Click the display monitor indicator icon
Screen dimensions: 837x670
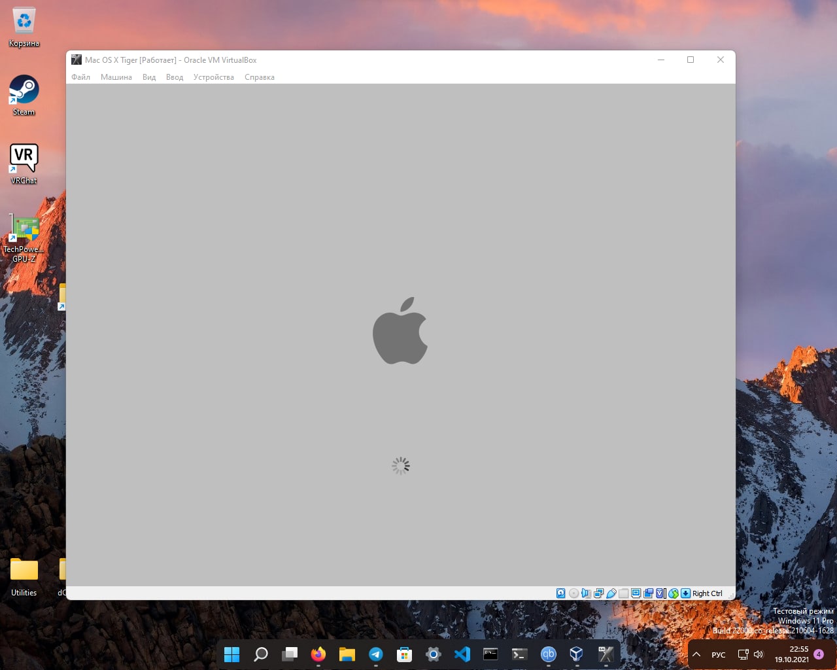click(x=636, y=593)
